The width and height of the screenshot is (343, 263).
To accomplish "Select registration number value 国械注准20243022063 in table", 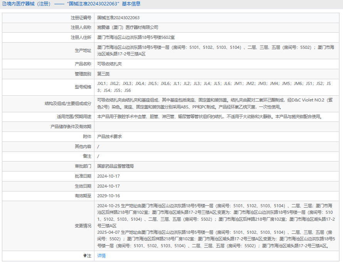I will tap(118, 18).
